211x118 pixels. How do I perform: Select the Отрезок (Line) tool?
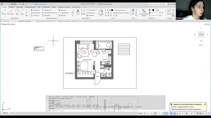[x=4, y=12]
